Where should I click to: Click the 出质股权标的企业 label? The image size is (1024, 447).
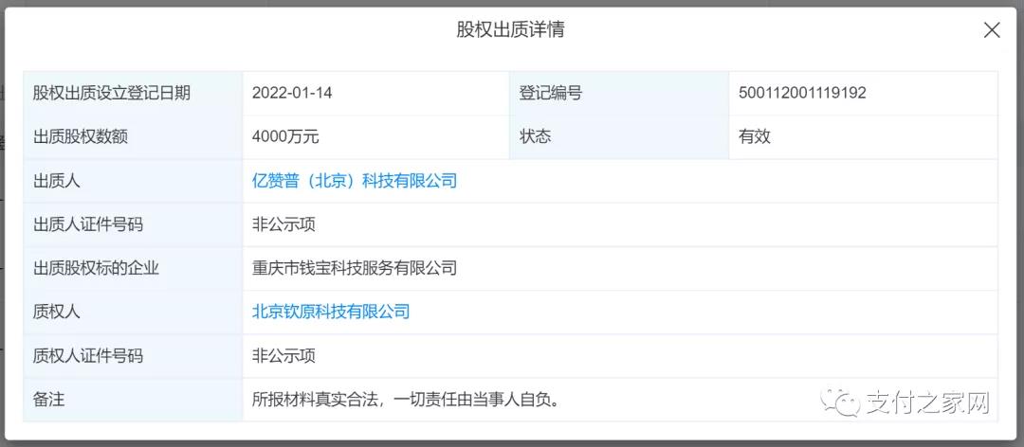(x=96, y=268)
